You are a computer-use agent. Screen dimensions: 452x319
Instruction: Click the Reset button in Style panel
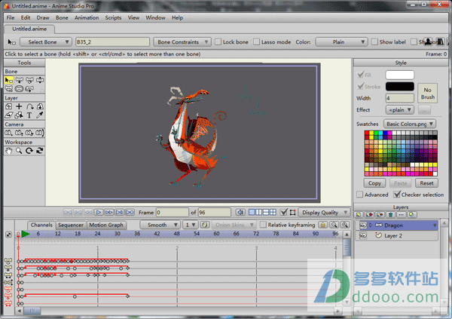(426, 183)
